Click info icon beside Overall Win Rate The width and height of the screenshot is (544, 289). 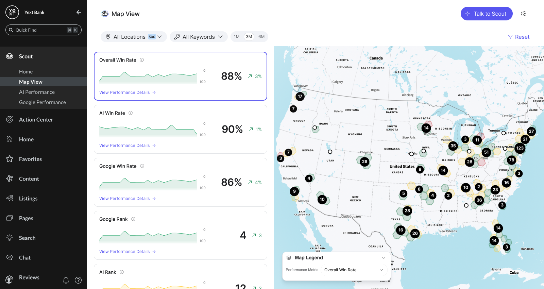(142, 60)
